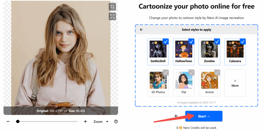Click the zoom out minus icon

click(8, 121)
